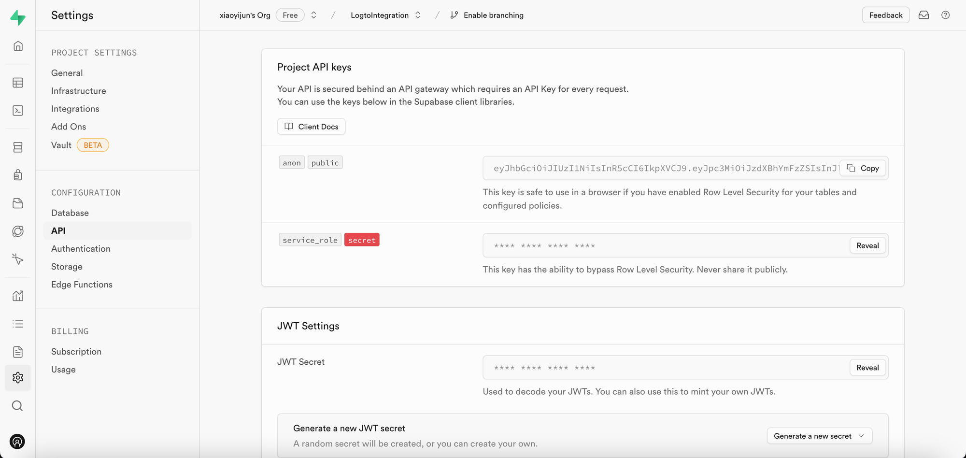Open the SQL Editor icon

(x=18, y=111)
